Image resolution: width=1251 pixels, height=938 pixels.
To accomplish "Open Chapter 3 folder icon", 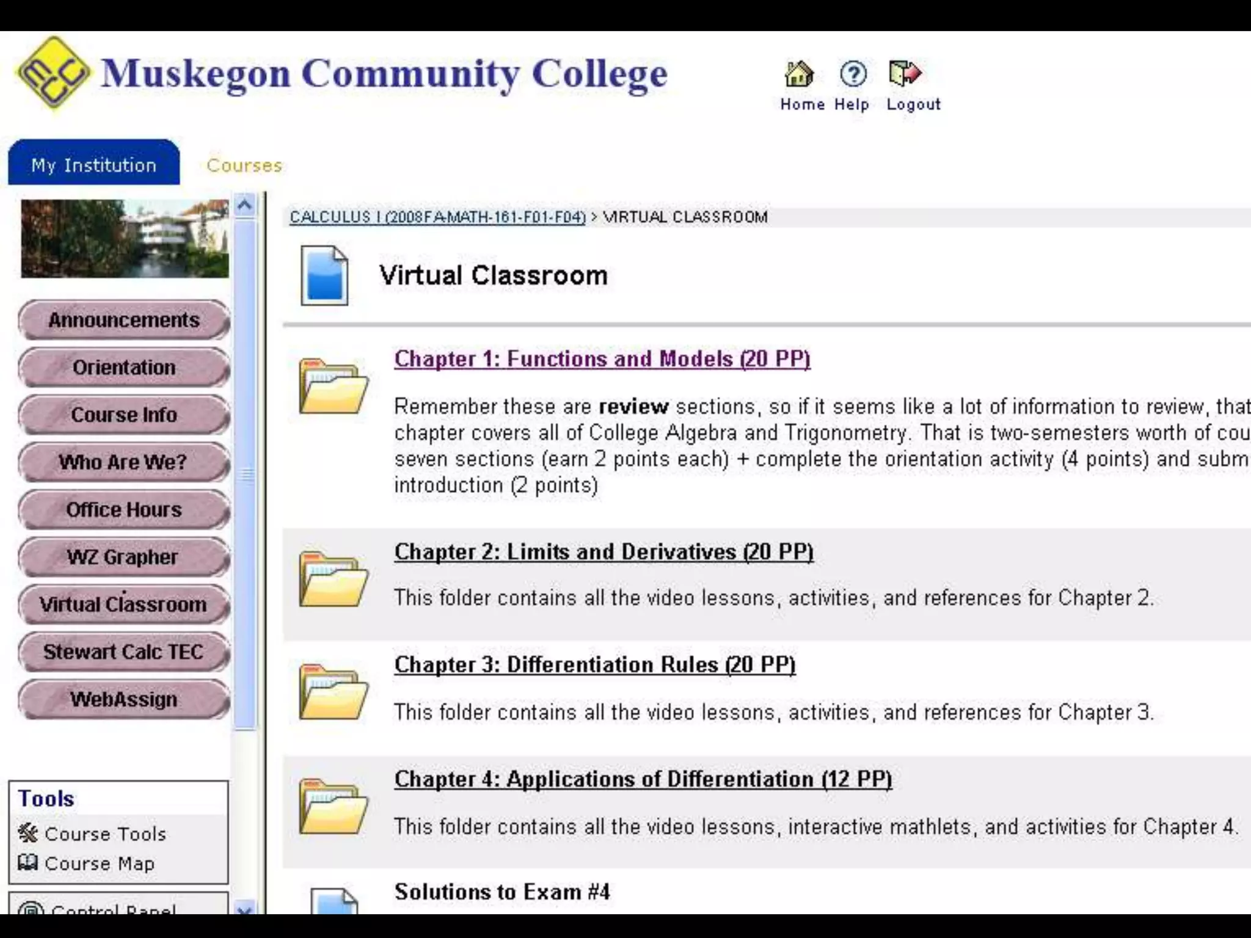I will tap(333, 691).
